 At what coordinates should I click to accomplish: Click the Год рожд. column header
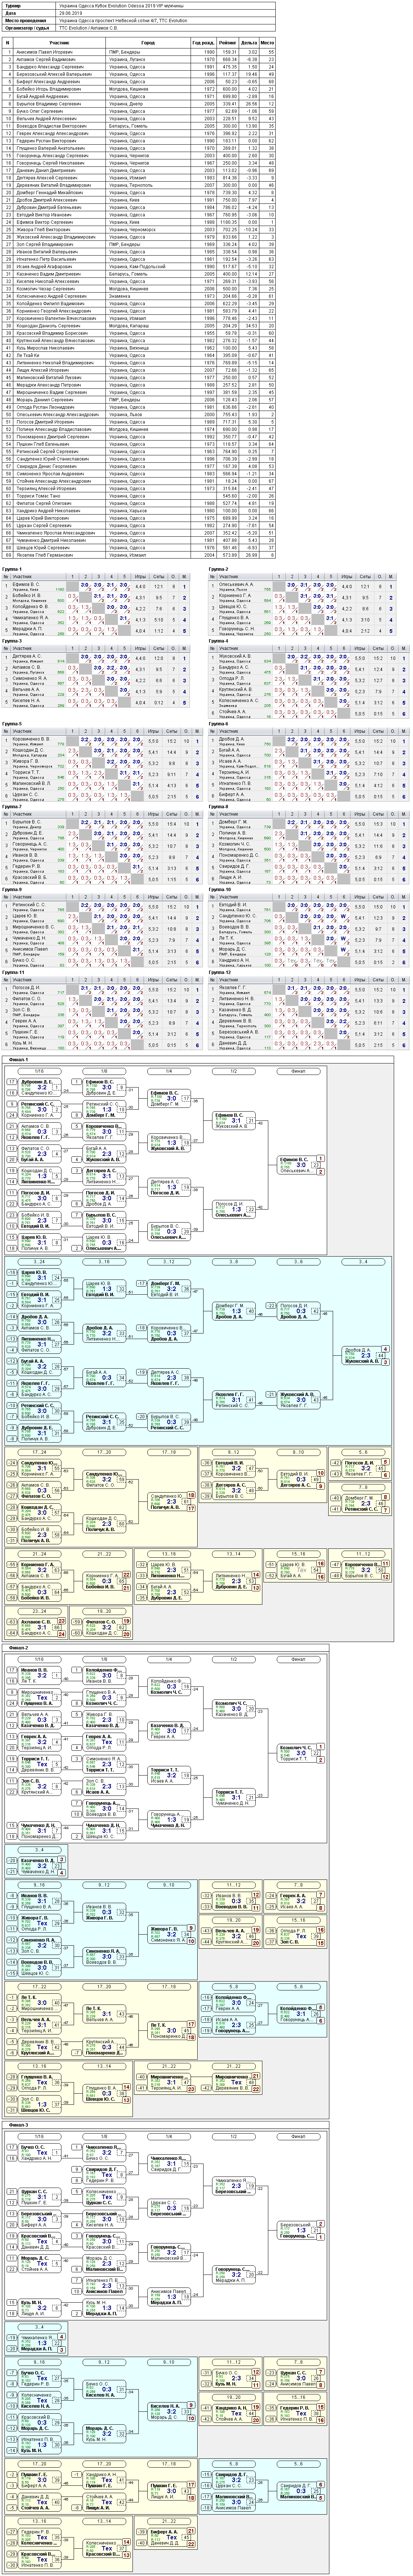[203, 44]
